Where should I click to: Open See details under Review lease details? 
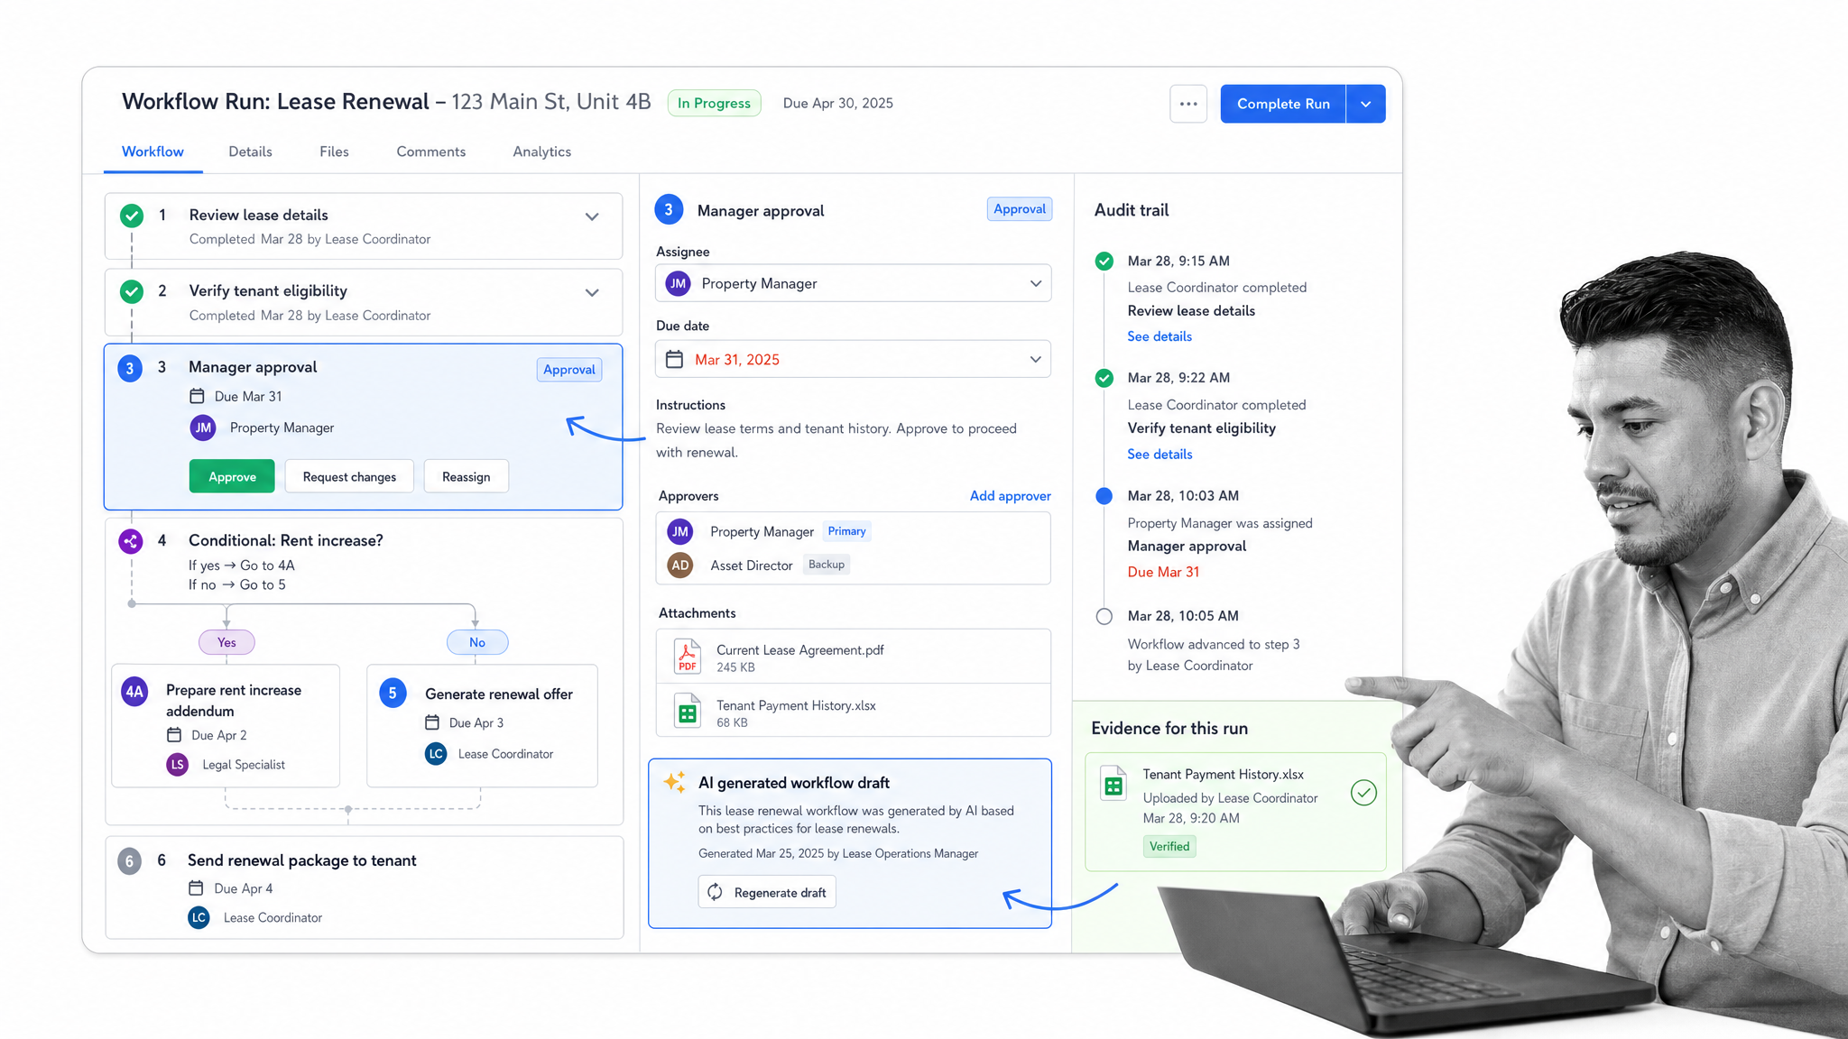click(1160, 336)
